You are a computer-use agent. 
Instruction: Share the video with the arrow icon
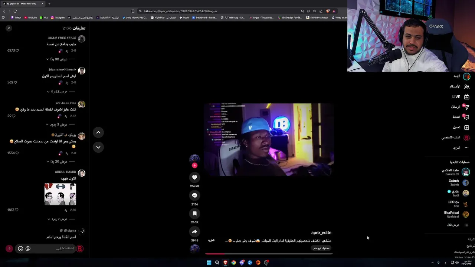pos(194,232)
